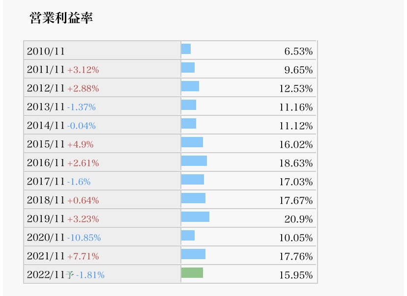
Task: Click the green forecast bar for 2022/11
Action: [x=192, y=273]
